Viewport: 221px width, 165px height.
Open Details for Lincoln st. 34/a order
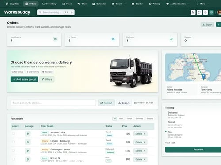click(x=140, y=134)
